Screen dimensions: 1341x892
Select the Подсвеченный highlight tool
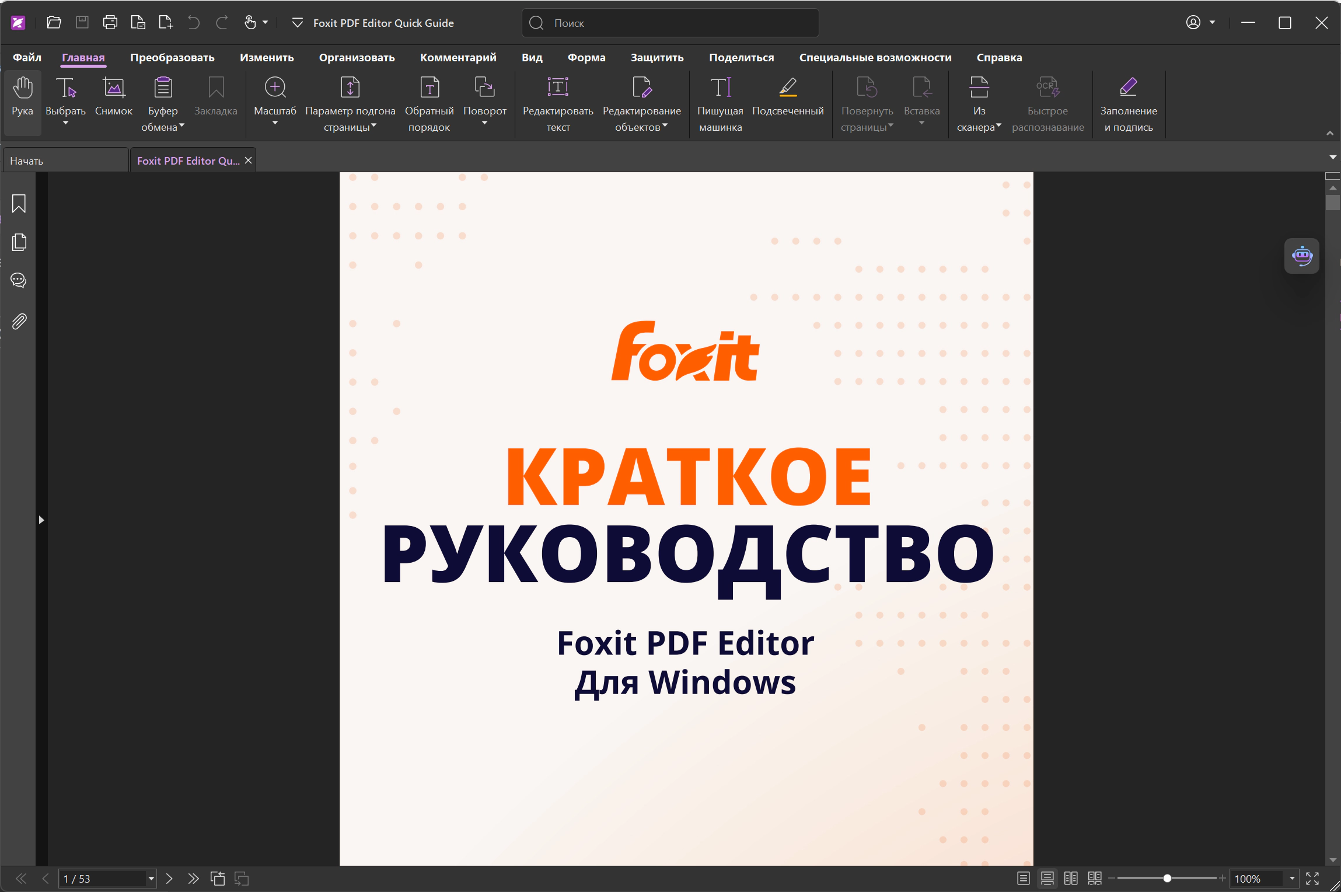tap(788, 97)
